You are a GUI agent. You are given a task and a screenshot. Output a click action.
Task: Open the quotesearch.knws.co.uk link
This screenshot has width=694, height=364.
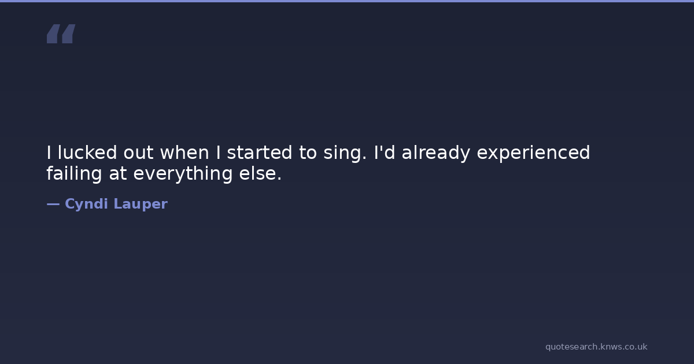[x=596, y=347]
